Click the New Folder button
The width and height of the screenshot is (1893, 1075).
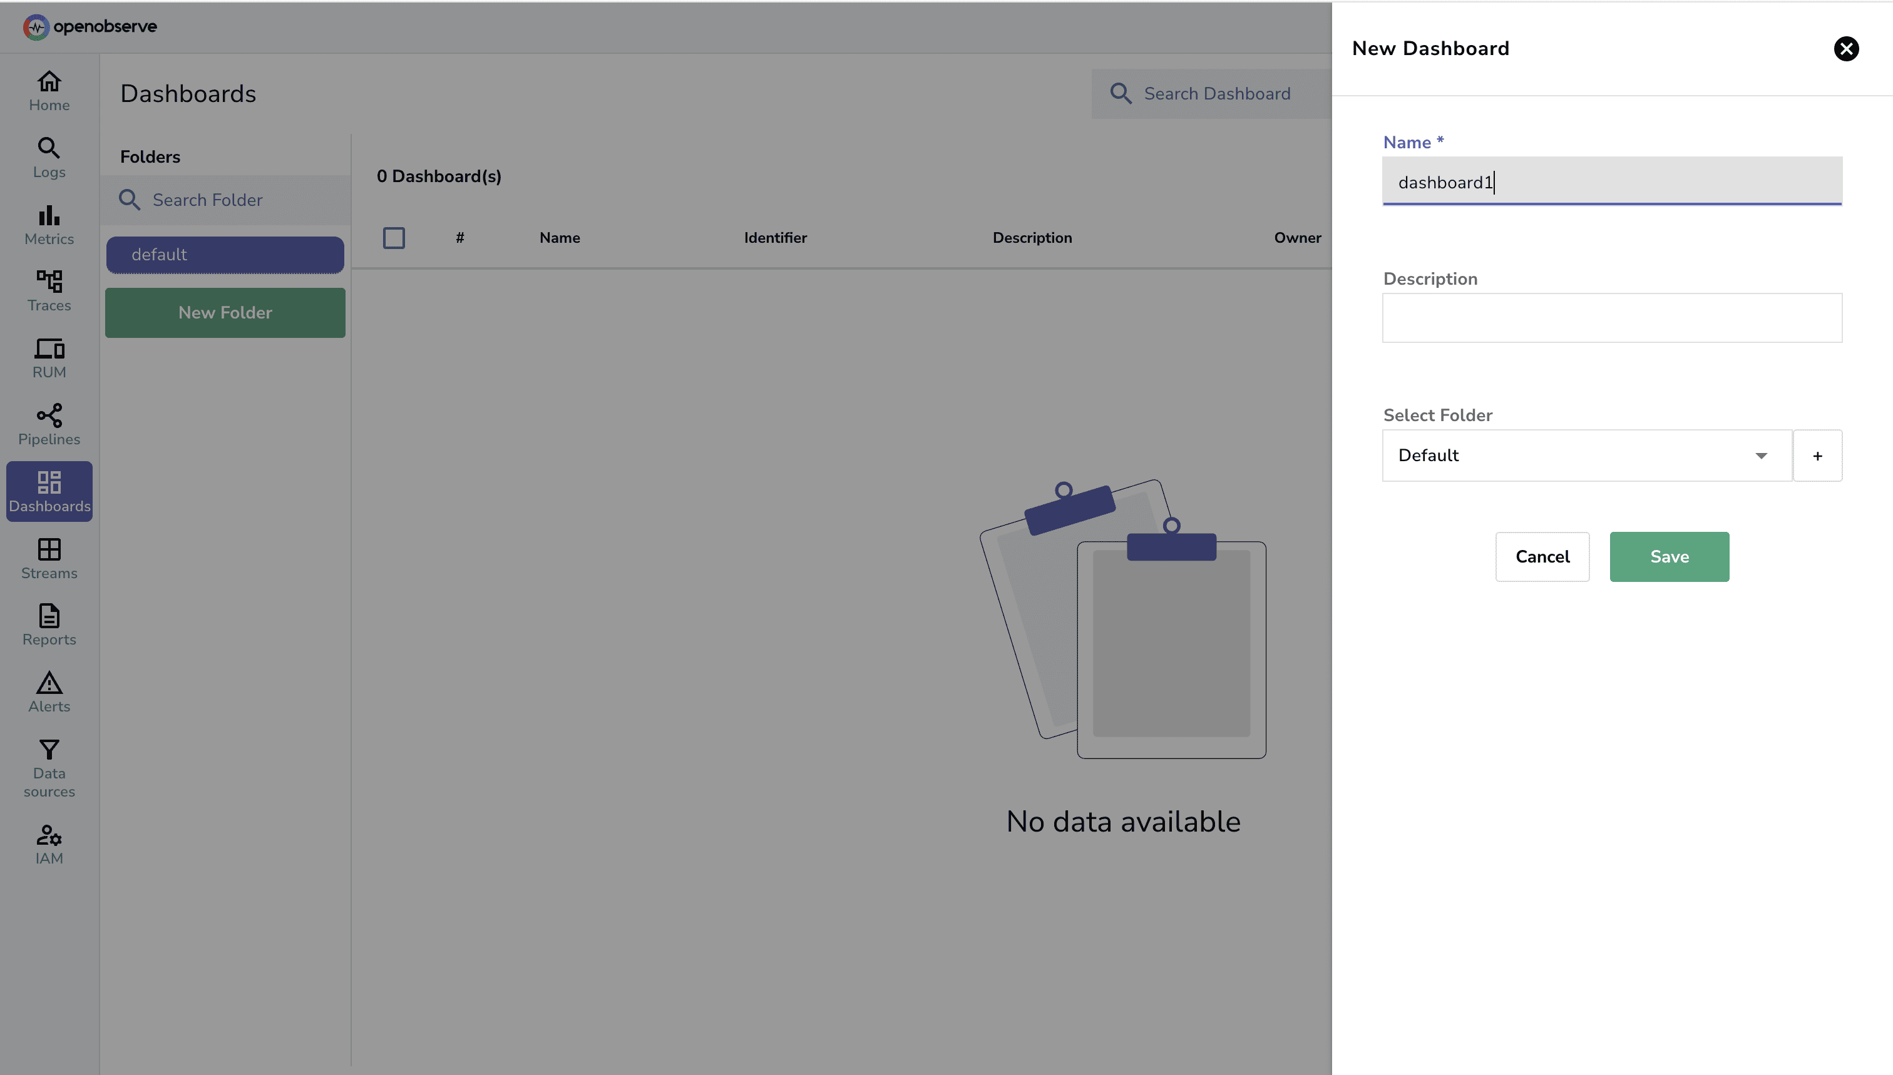pyautogui.click(x=225, y=312)
